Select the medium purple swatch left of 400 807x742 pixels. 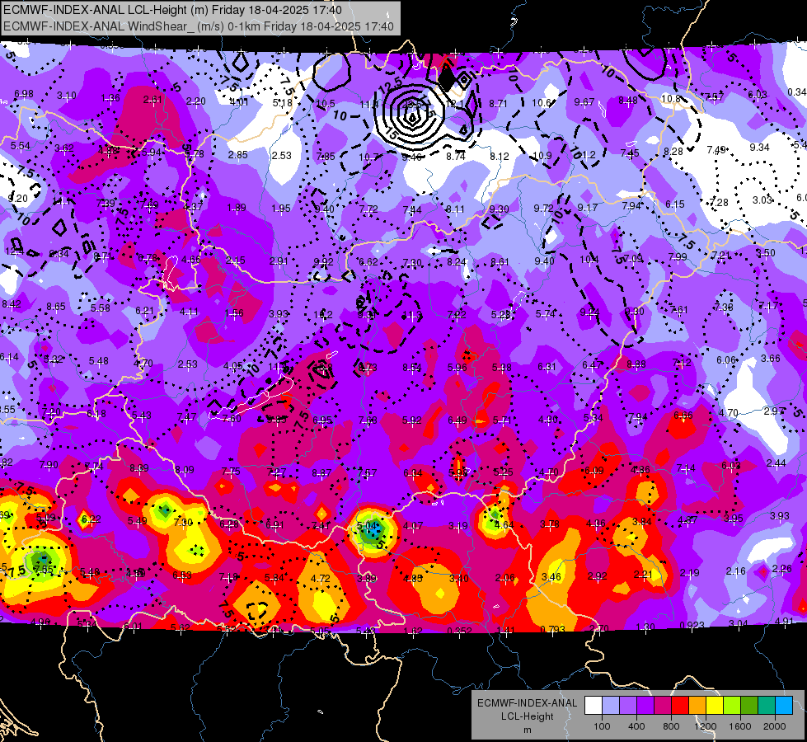coord(628,706)
